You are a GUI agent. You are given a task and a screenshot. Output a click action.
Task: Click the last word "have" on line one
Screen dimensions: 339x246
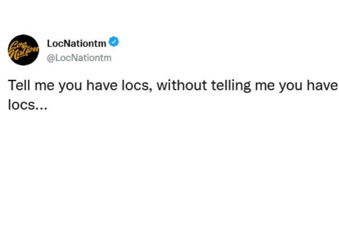point(322,85)
